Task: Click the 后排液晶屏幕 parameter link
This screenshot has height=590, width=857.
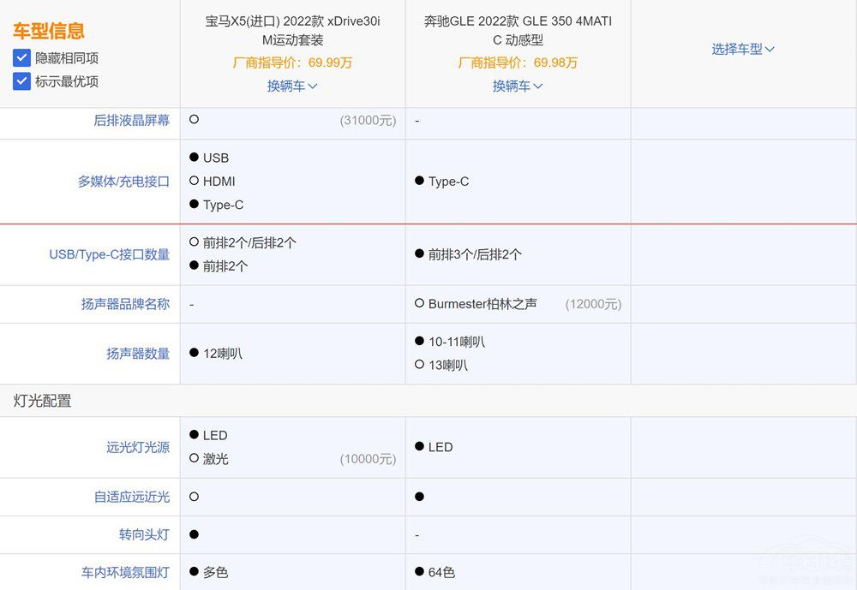Action: tap(131, 121)
